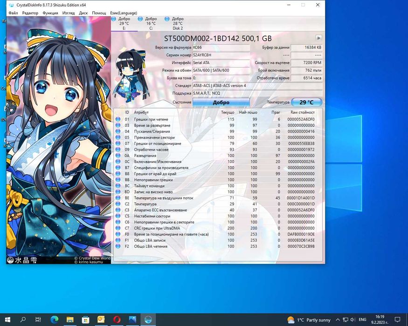Click the 7200 RPM rotation field

pos(306,63)
